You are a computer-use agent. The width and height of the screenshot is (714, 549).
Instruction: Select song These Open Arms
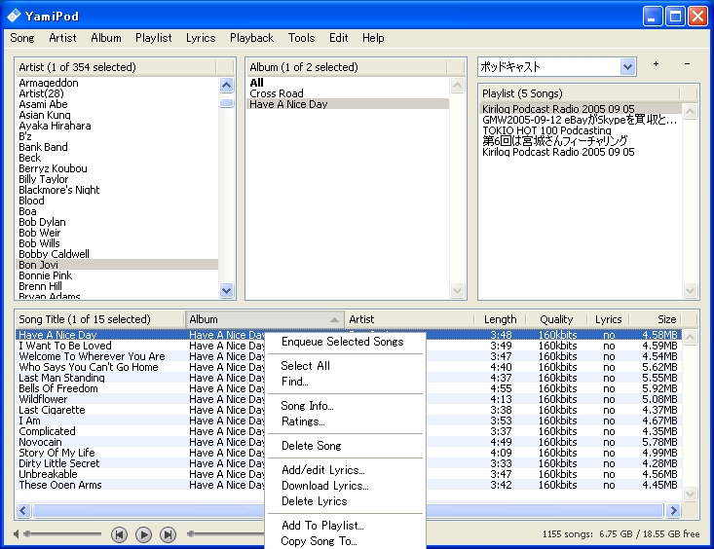pyautogui.click(x=60, y=485)
